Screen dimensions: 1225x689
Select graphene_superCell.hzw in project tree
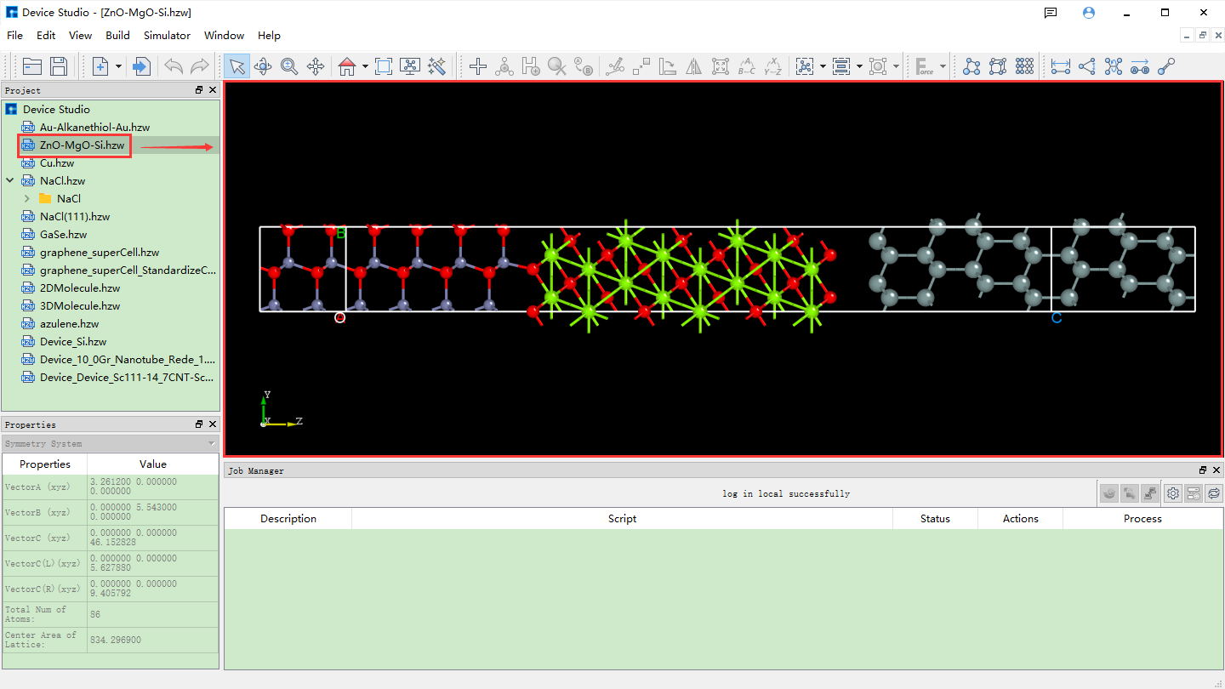100,253
